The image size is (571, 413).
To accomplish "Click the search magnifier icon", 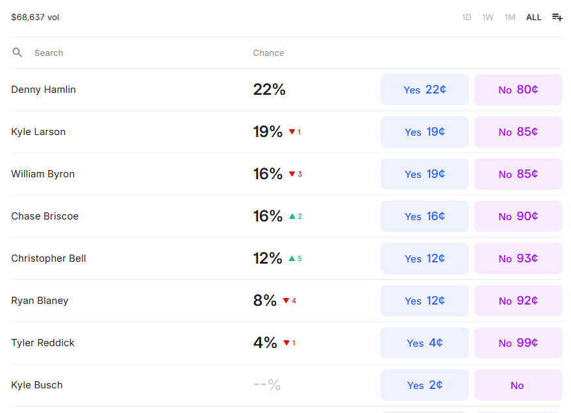I will tap(18, 53).
